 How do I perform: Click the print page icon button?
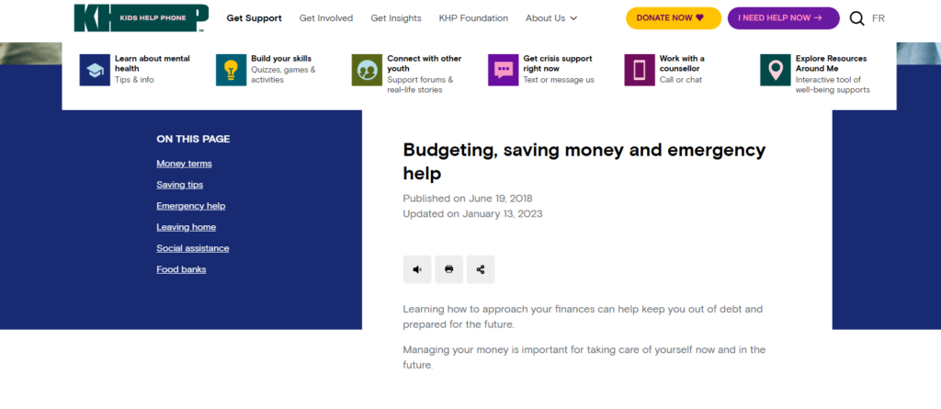(448, 269)
